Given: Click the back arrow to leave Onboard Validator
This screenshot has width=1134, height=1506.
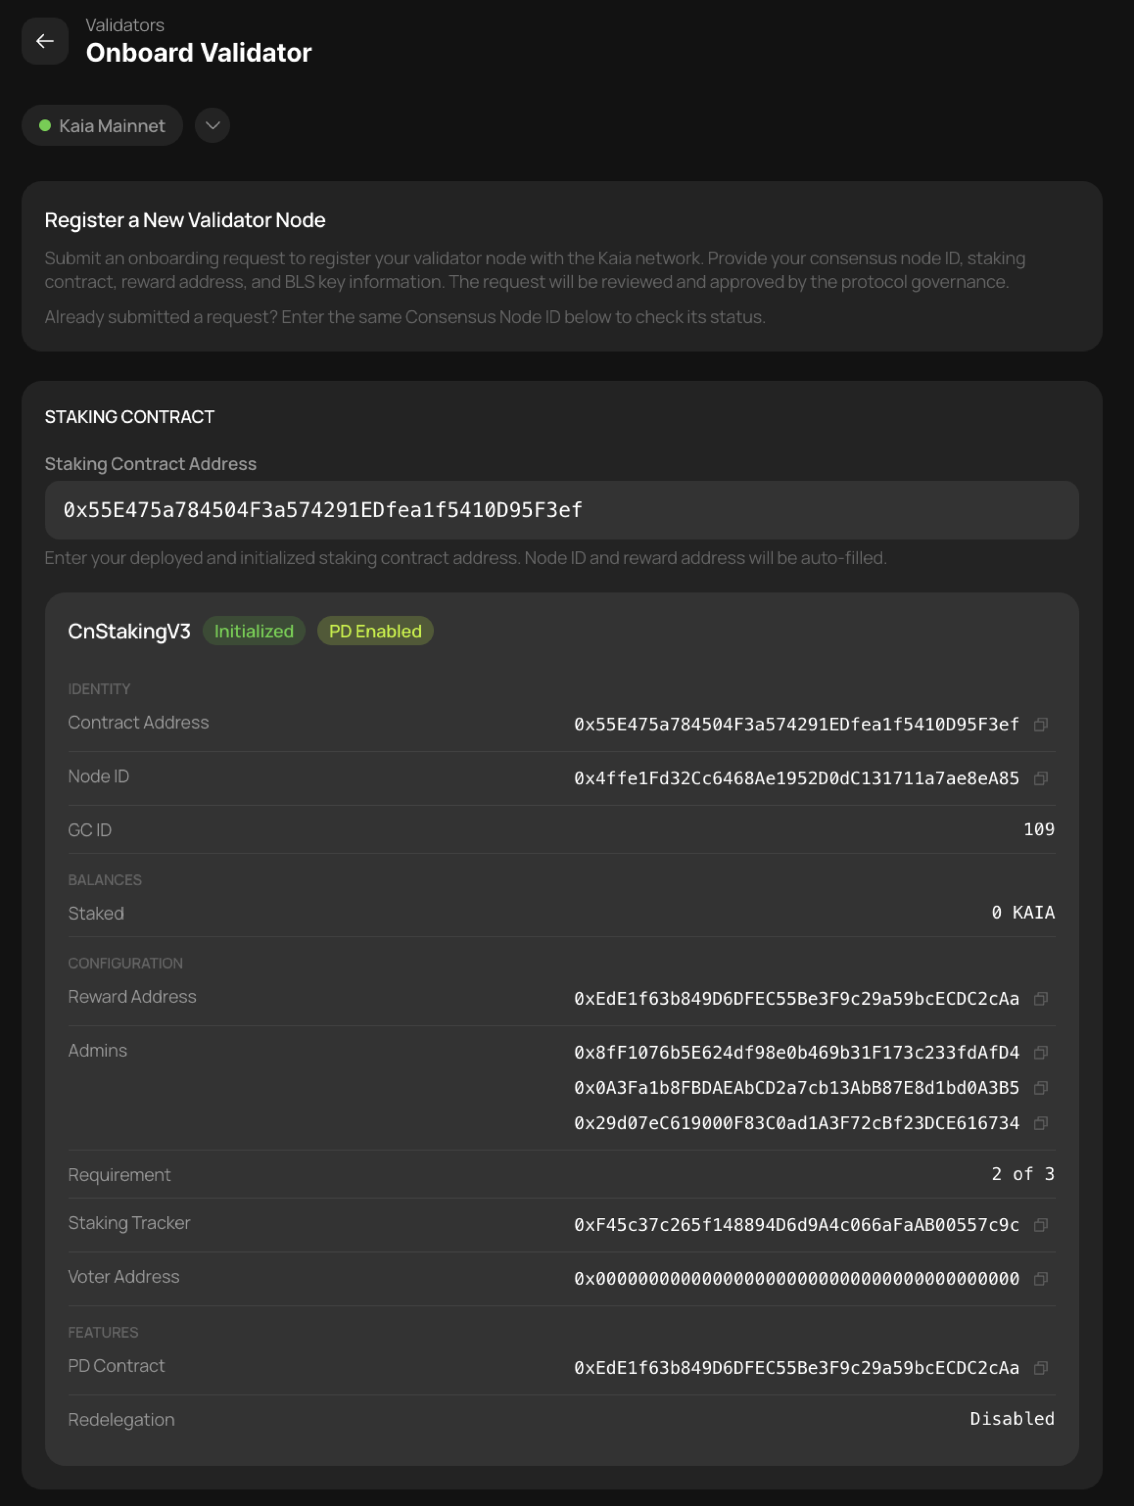Looking at the screenshot, I should tap(45, 41).
